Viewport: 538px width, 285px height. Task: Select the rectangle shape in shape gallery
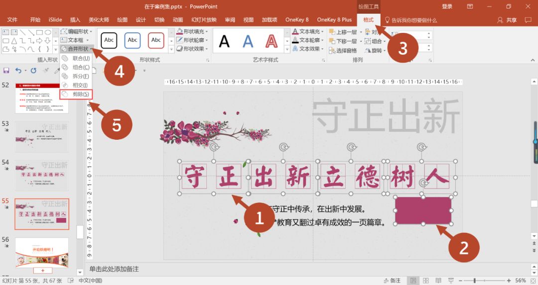click(39, 32)
